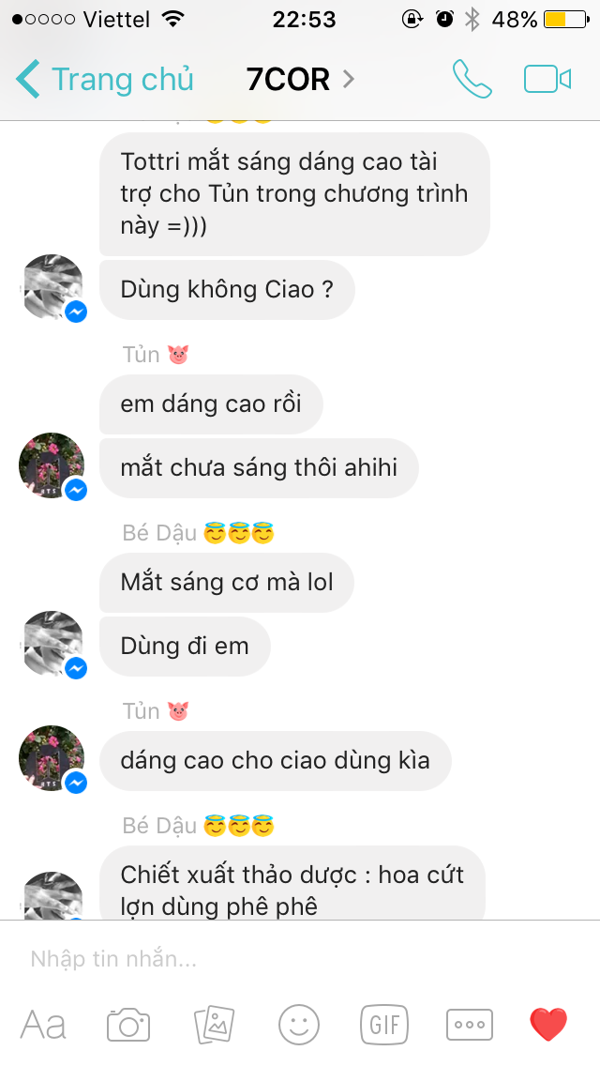
Task: Tap the Nhập tin nhắn message field
Action: click(x=300, y=959)
